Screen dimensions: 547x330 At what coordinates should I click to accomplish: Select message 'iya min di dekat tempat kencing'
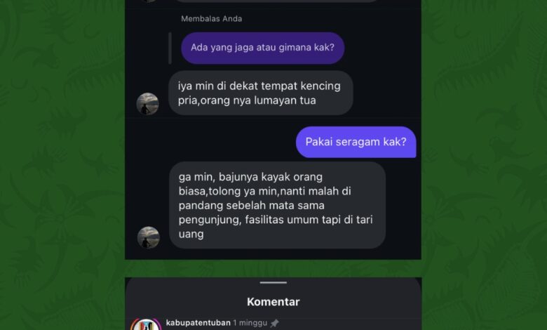click(x=261, y=93)
